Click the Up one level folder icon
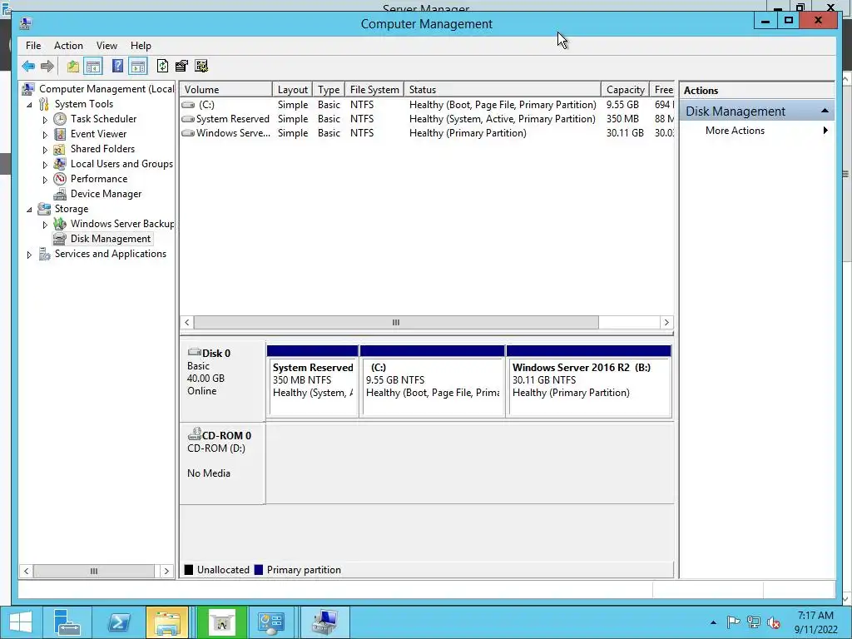Image resolution: width=852 pixels, height=639 pixels. (73, 67)
